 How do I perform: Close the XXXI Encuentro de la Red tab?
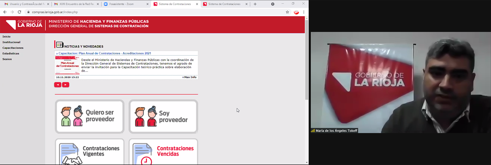coord(98,4)
